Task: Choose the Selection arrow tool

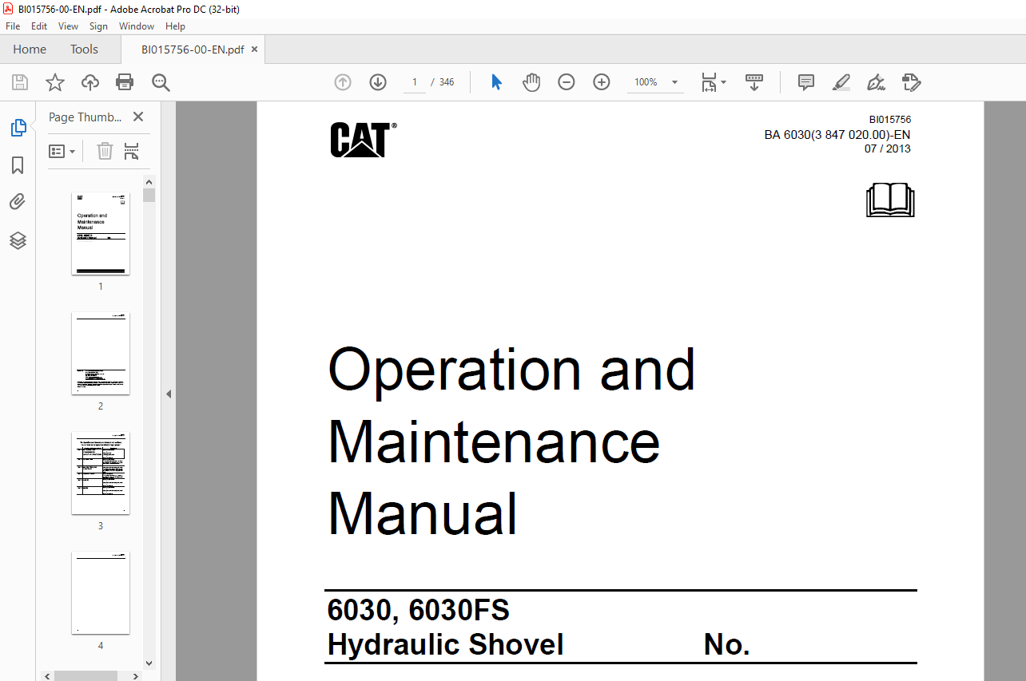Action: click(x=496, y=82)
